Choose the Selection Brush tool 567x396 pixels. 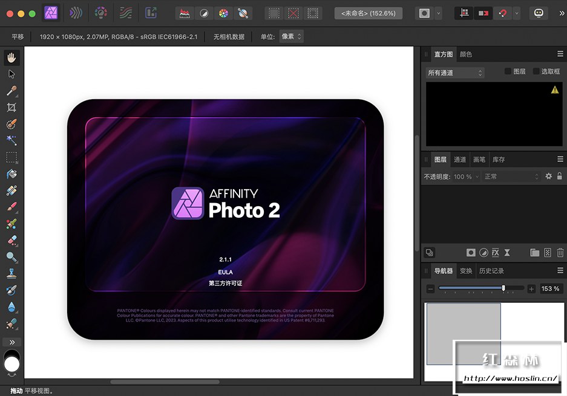pyautogui.click(x=11, y=124)
